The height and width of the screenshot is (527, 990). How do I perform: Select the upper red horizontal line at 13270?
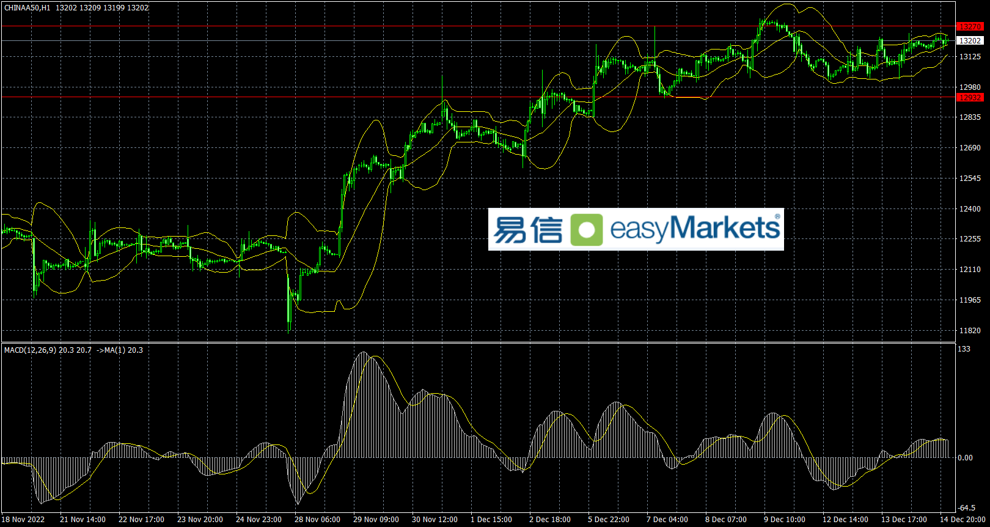pyautogui.click(x=478, y=26)
